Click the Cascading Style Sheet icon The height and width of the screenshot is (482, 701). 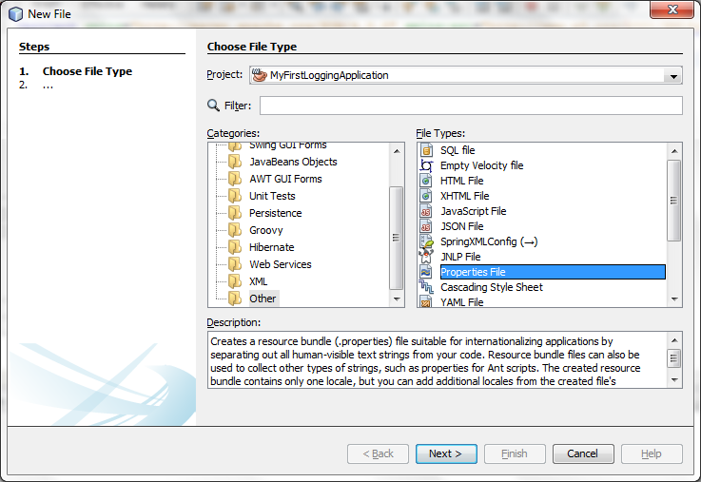[426, 287]
